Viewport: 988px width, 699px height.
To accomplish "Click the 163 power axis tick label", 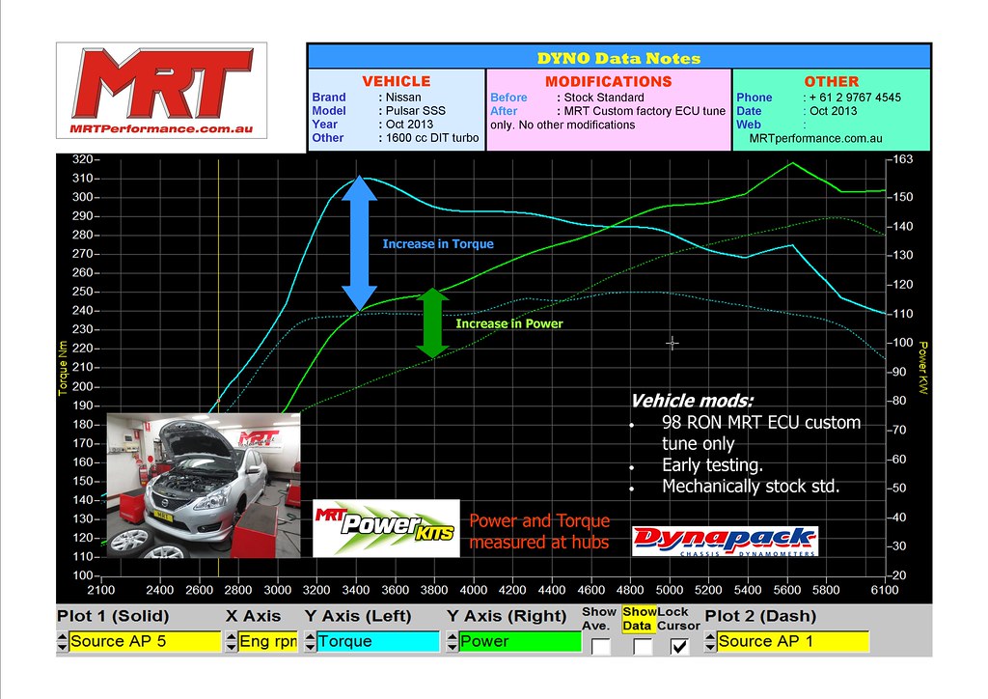I will coord(903,159).
